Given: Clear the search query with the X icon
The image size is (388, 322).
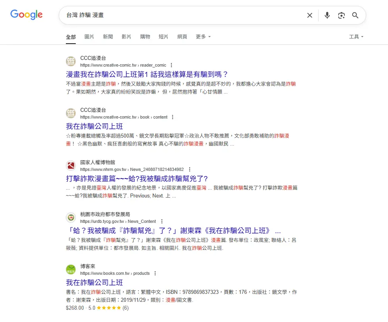Looking at the screenshot, I should pos(309,15).
